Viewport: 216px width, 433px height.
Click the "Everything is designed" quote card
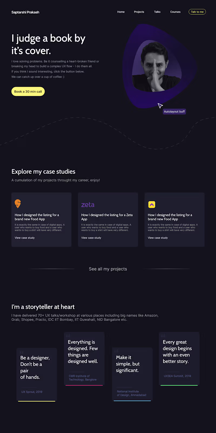pyautogui.click(x=84, y=358)
